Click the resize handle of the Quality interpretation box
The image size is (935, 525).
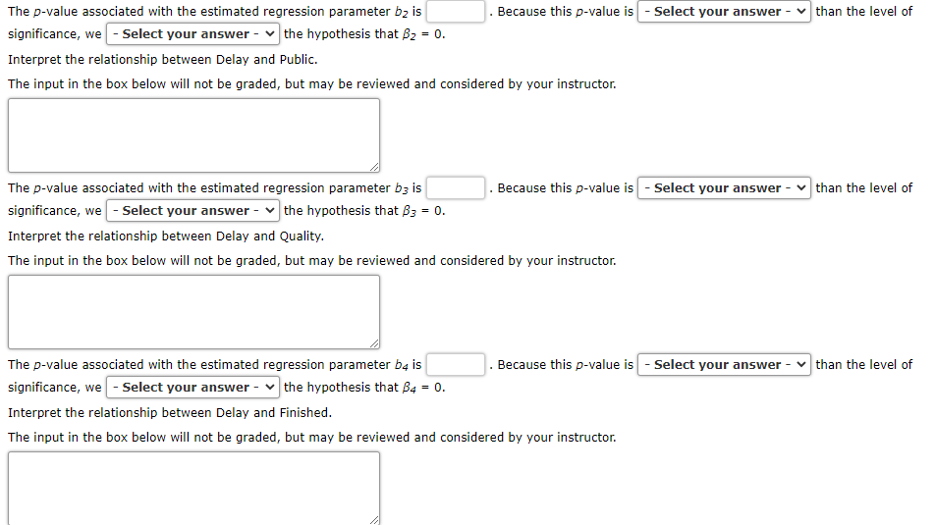coord(374,343)
